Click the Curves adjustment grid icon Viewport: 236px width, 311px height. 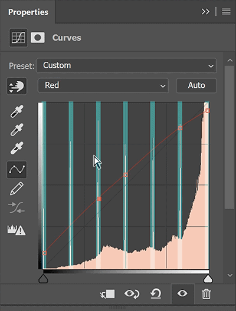point(18,38)
